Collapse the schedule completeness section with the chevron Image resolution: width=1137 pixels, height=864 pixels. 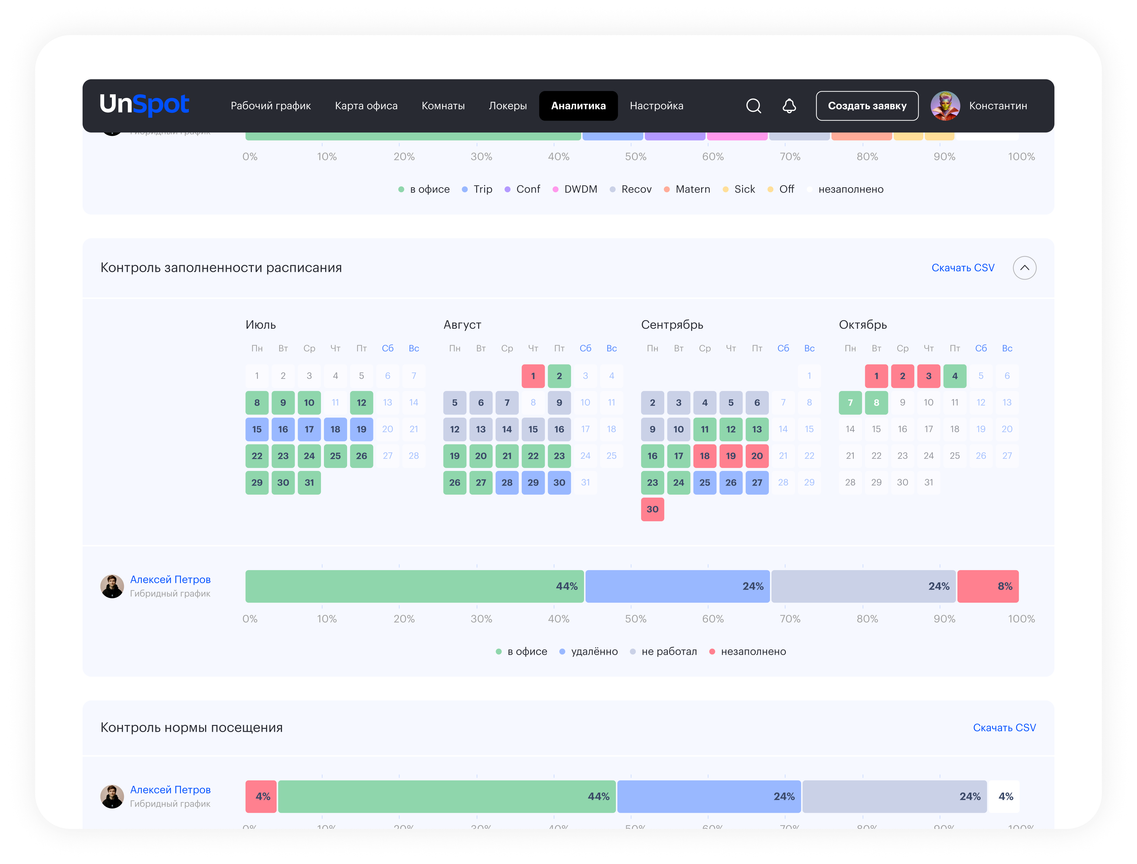pos(1024,268)
